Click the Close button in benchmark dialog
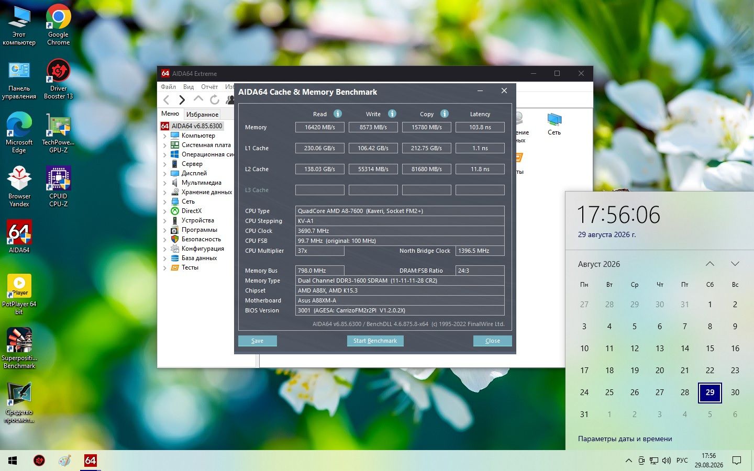The image size is (754, 471). (x=492, y=341)
